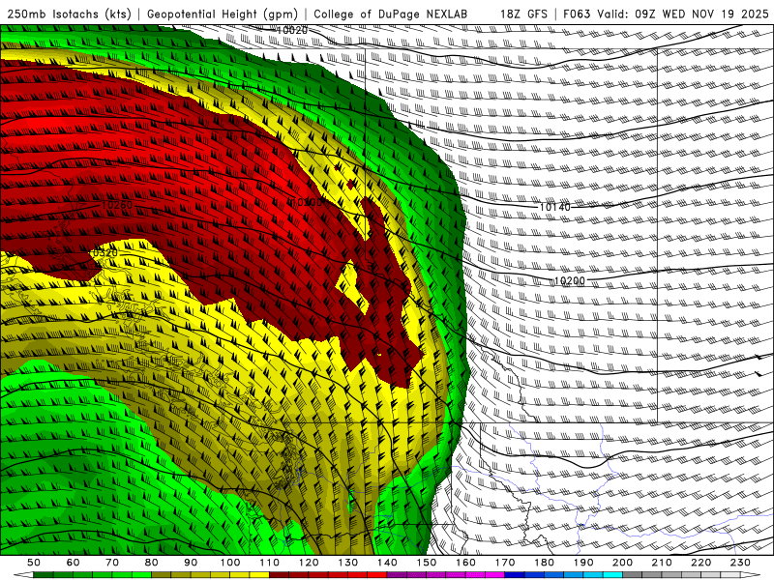Click the 10020 height contour label

[x=292, y=30]
